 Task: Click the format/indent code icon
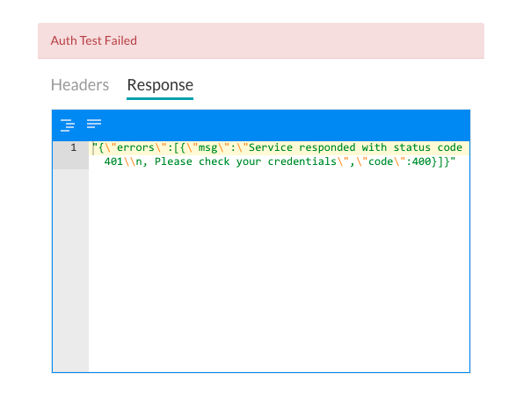pyautogui.click(x=68, y=125)
